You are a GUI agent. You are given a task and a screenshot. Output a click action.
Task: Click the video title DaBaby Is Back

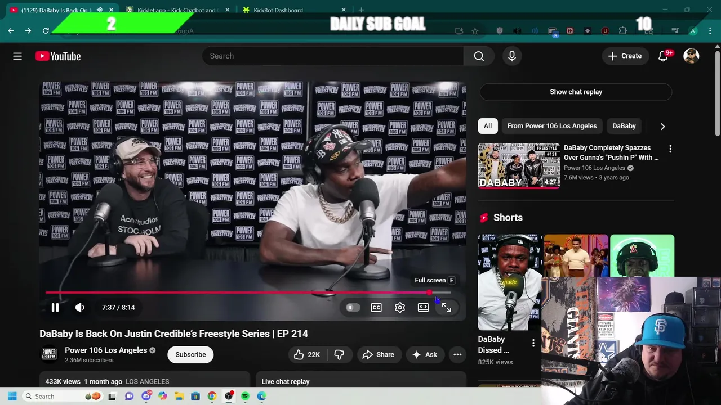click(173, 334)
